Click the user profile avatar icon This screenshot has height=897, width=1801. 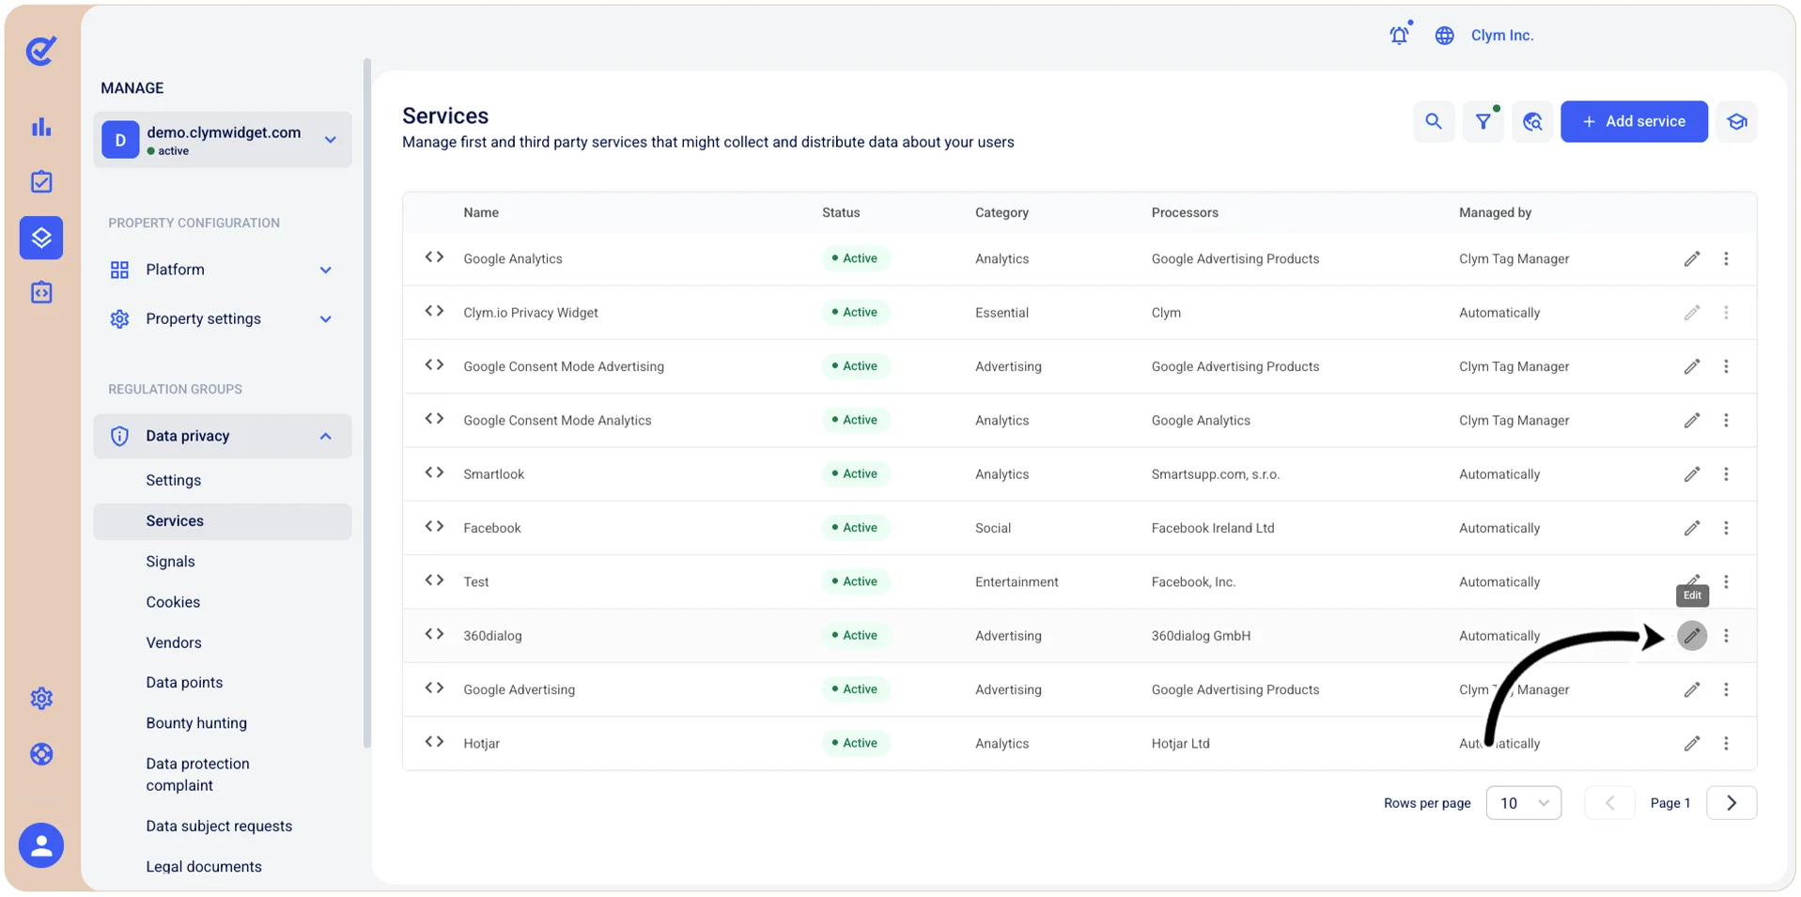[41, 845]
